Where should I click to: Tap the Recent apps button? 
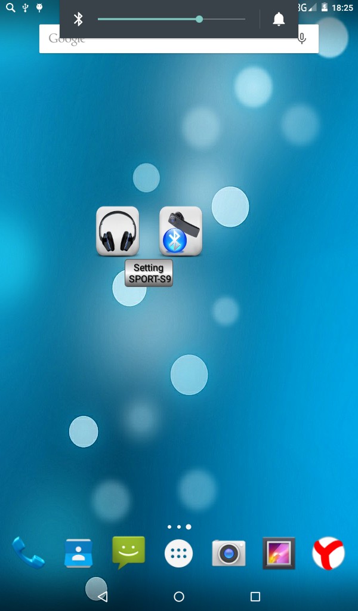pos(255,596)
